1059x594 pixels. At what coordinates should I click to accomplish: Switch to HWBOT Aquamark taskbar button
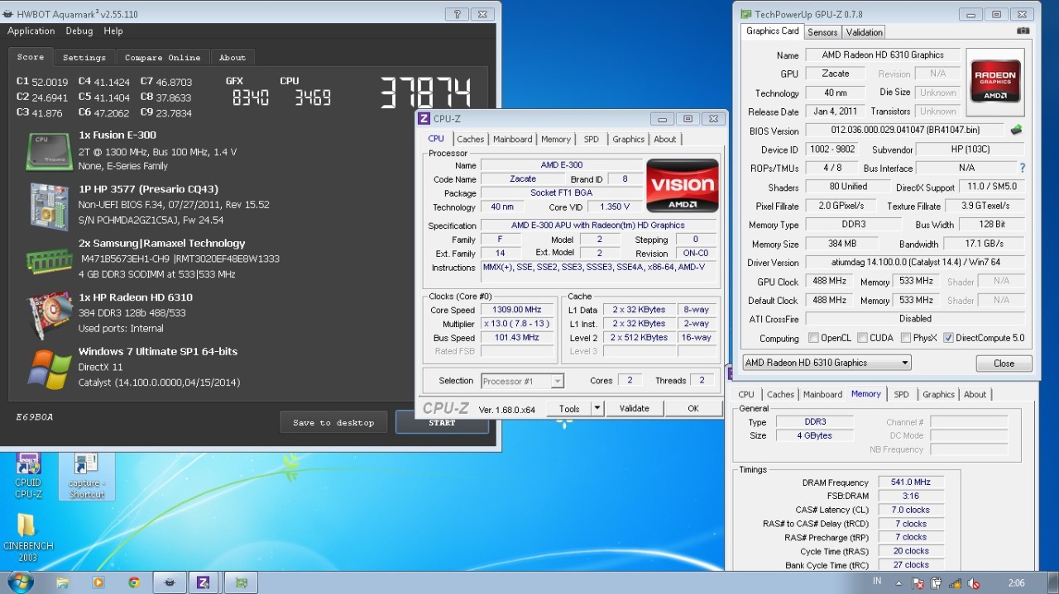click(170, 582)
